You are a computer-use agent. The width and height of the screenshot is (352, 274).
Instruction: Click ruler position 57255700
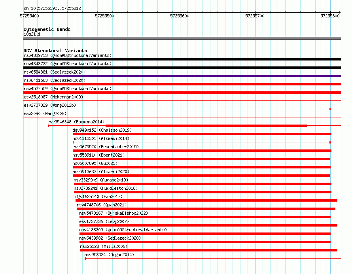255,16
